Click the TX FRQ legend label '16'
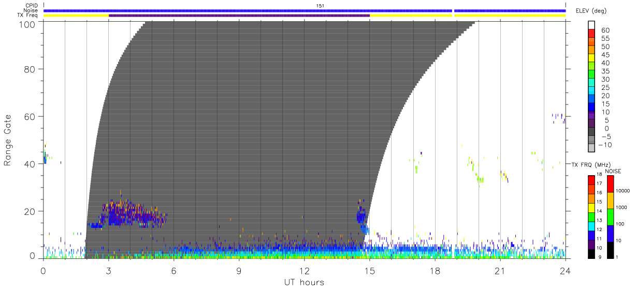 point(599,193)
